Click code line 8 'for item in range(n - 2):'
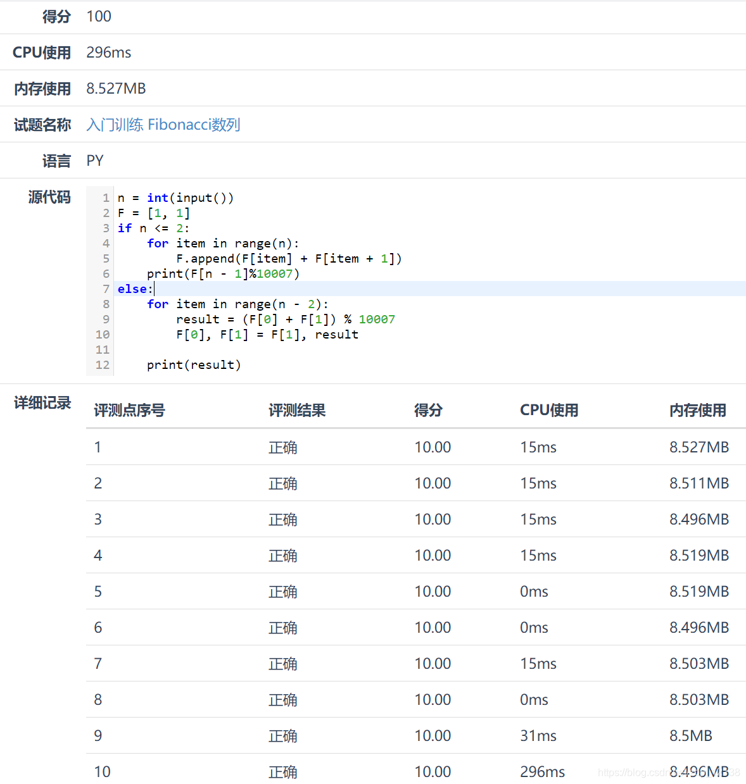Image resolution: width=746 pixels, height=784 pixels. tap(237, 304)
